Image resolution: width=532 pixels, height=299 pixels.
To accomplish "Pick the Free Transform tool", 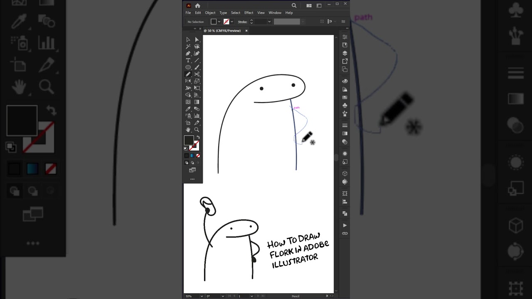I will (x=197, y=88).
